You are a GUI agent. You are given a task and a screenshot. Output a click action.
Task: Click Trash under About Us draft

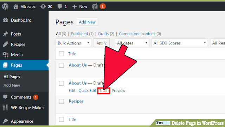pyautogui.click(x=104, y=91)
